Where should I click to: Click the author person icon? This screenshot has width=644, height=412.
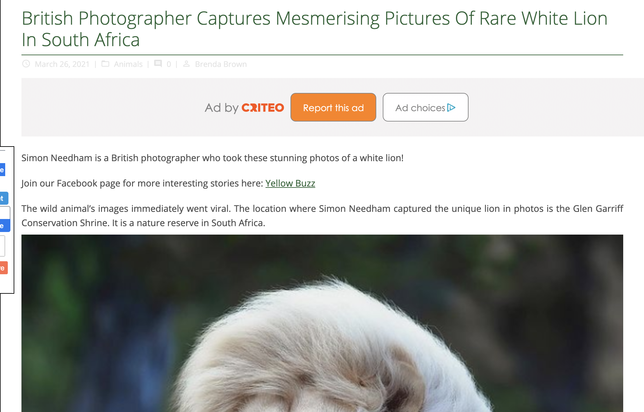click(x=186, y=64)
